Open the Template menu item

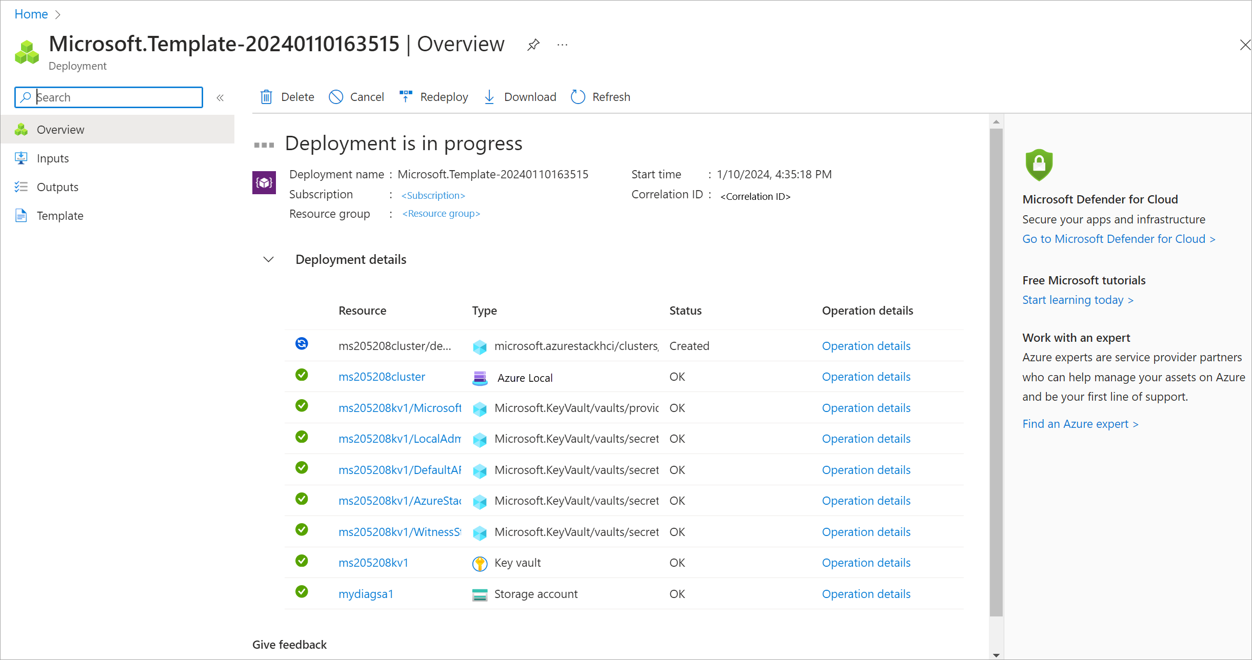click(59, 216)
